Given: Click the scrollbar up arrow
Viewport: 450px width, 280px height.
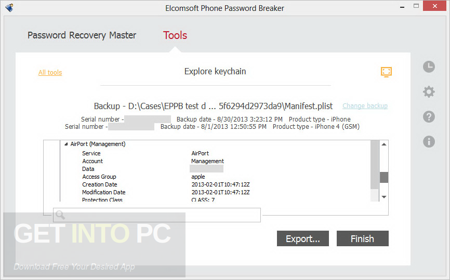Looking at the screenshot, I should [x=384, y=144].
